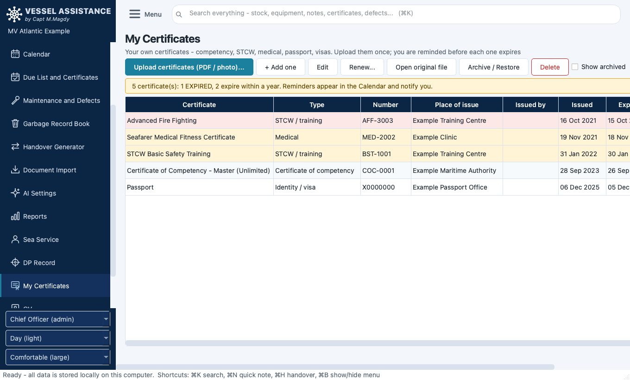The height and width of the screenshot is (380, 630).
Task: Open the Chief Officer (admin) role dropdown
Action: [x=58, y=319]
